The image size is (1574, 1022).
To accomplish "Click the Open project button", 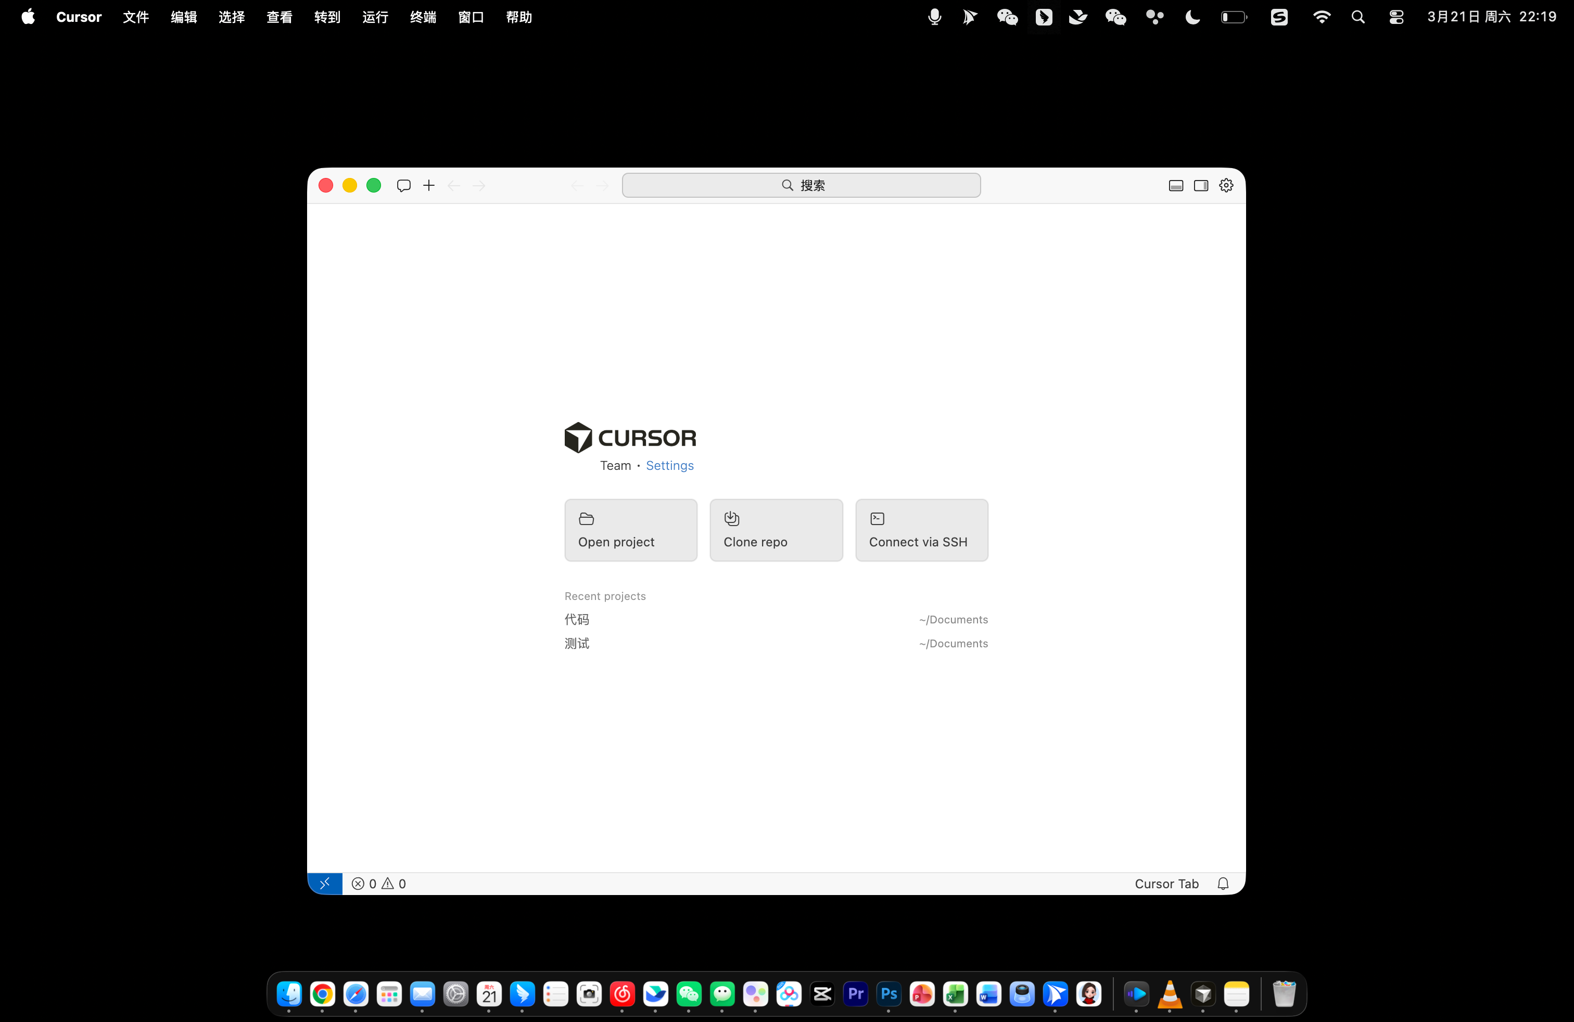I will pos(630,530).
